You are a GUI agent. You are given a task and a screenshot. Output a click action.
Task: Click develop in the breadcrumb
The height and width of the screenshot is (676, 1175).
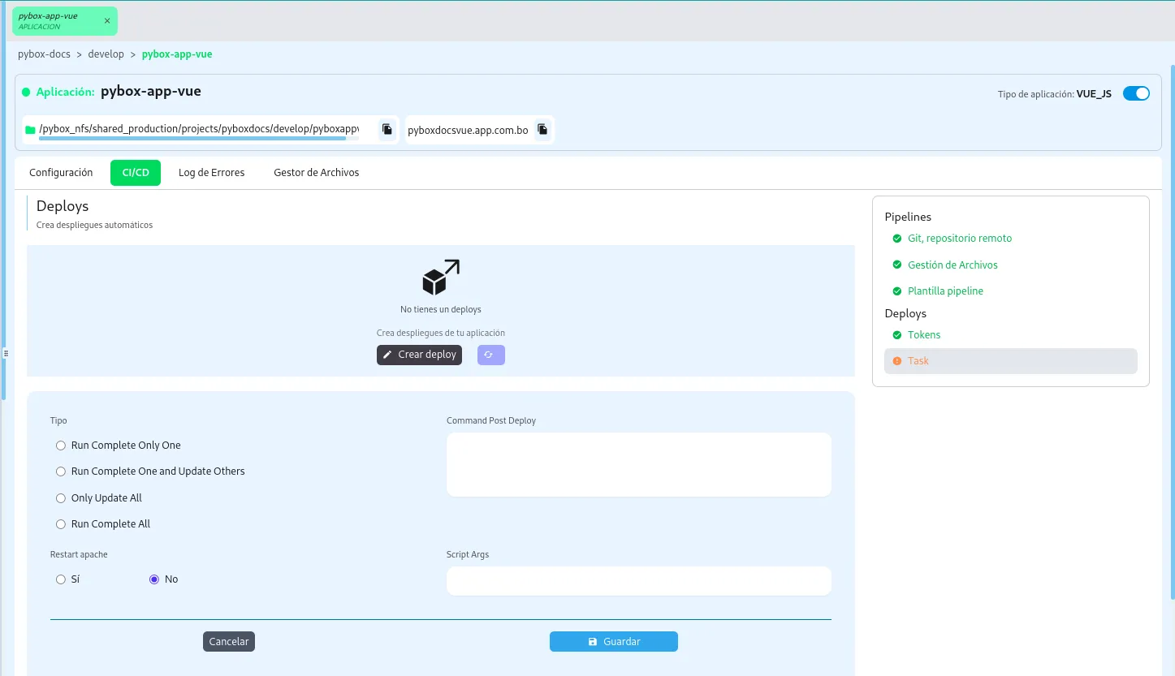click(x=106, y=54)
